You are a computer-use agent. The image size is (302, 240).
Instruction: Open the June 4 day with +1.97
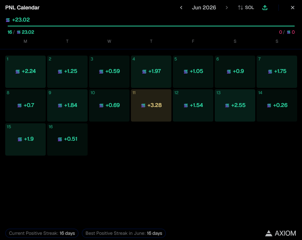pos(151,72)
